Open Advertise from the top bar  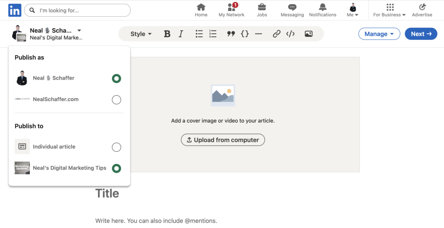pos(422,10)
